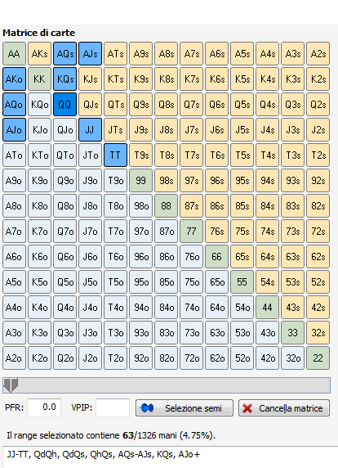
Task: Select the KQo offsuit cell
Action: point(40,105)
